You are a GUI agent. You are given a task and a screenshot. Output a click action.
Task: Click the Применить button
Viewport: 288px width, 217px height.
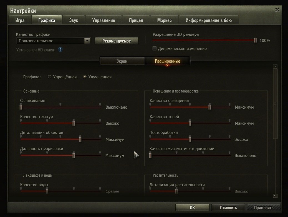(264, 208)
